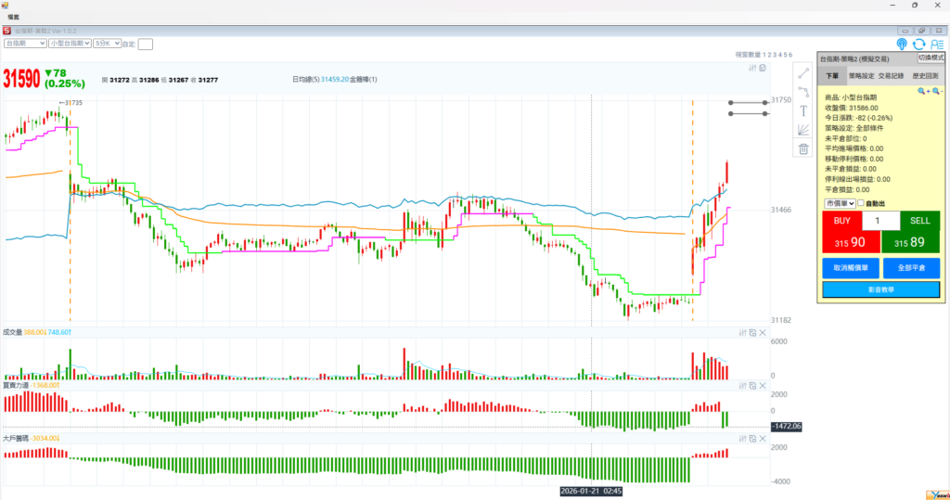Screen dimensions: 950x500
Task: Click the red BUY button
Action: [841, 232]
